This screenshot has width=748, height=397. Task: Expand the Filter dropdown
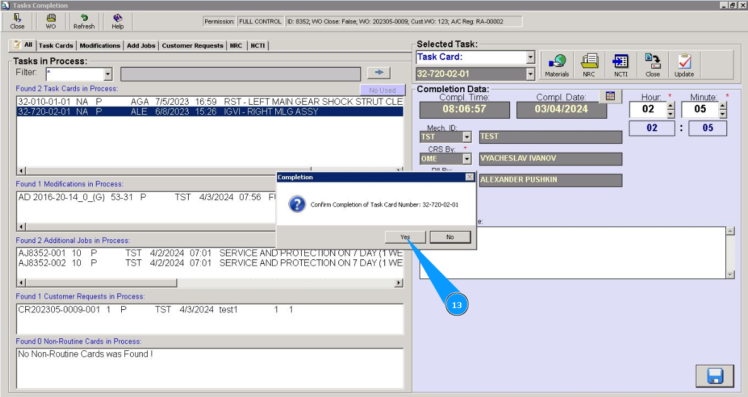tap(108, 74)
